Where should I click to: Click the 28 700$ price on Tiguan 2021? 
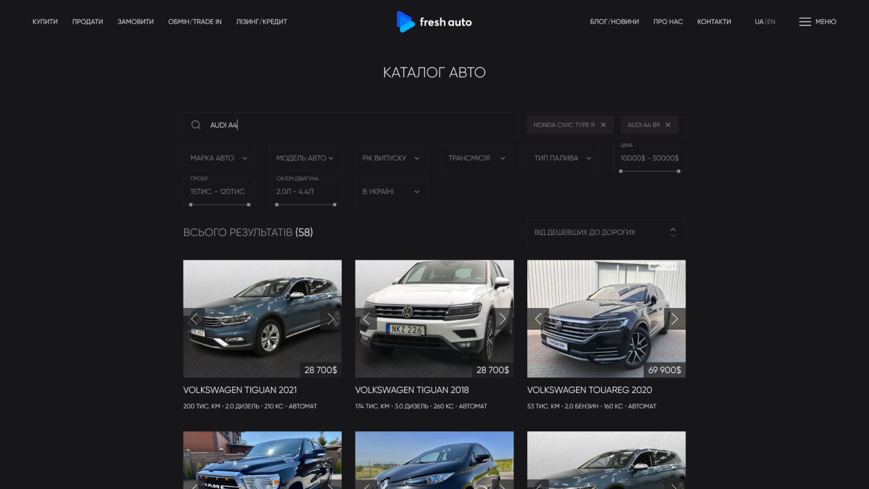pyautogui.click(x=321, y=370)
